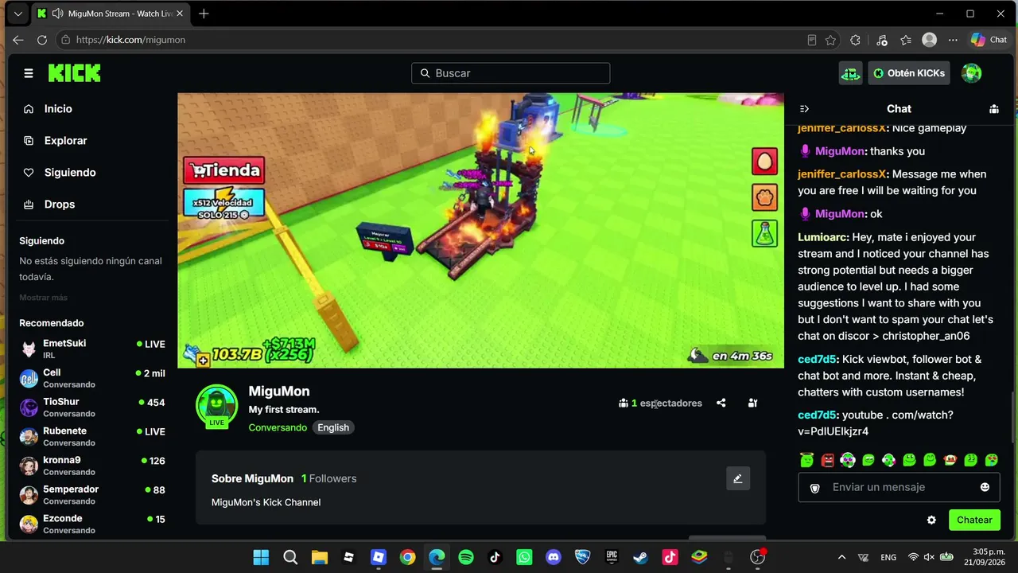The width and height of the screenshot is (1018, 573).
Task: Mute the MiguMon Stream browser tab
Action: point(57,14)
